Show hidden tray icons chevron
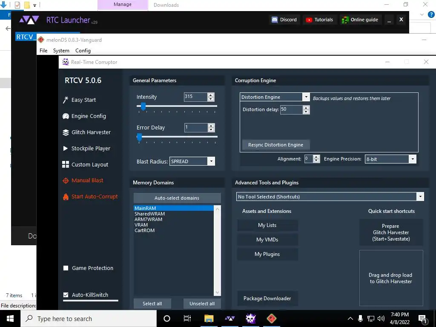 (x=350, y=318)
